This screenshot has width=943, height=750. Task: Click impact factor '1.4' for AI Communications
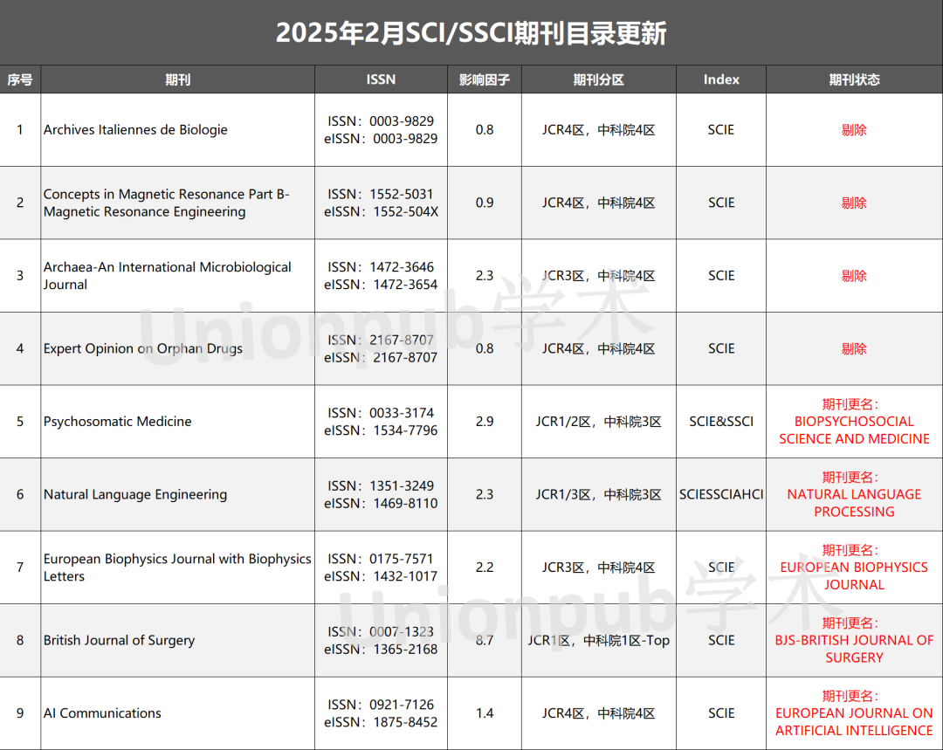(484, 713)
